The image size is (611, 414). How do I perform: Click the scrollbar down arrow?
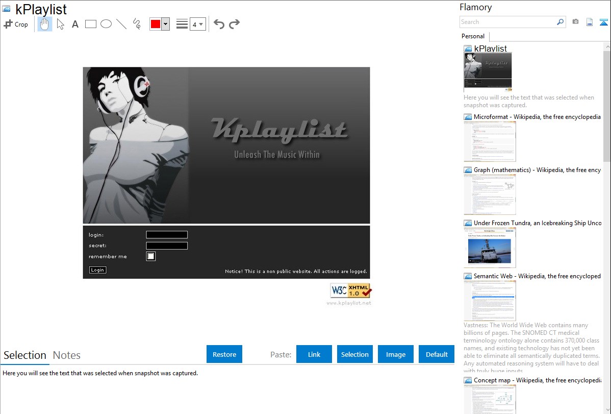(x=607, y=410)
